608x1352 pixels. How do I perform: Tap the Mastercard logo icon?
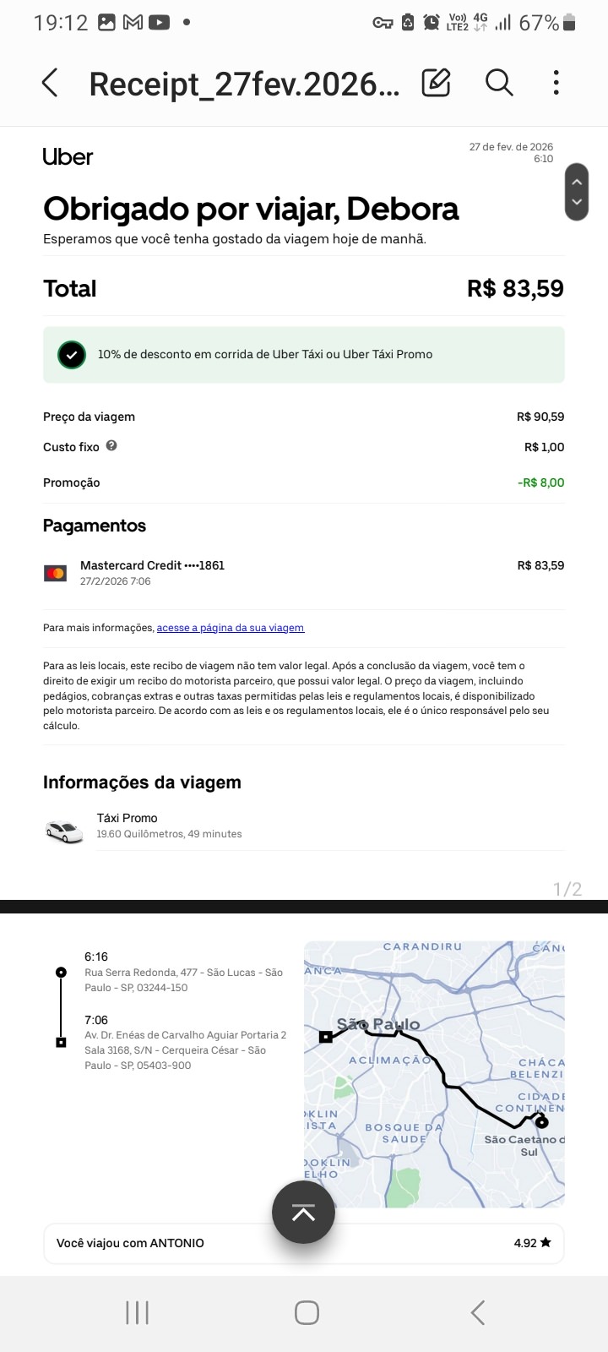[56, 573]
